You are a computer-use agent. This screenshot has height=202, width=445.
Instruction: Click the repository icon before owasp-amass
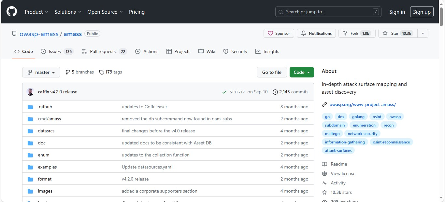coord(14,34)
